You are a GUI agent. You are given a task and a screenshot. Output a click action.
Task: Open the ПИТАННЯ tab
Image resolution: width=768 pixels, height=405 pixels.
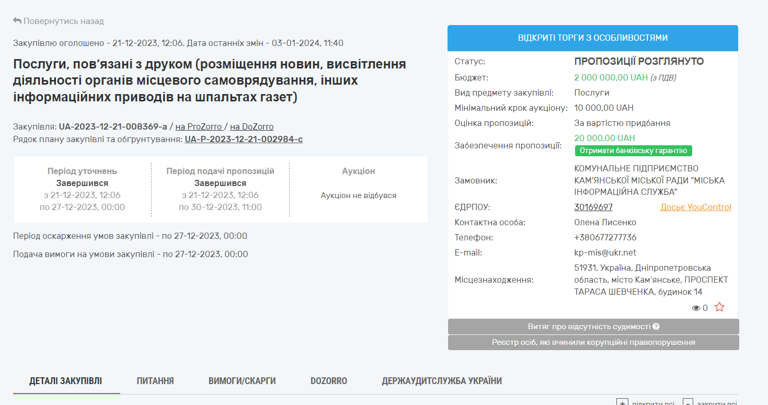point(155,381)
